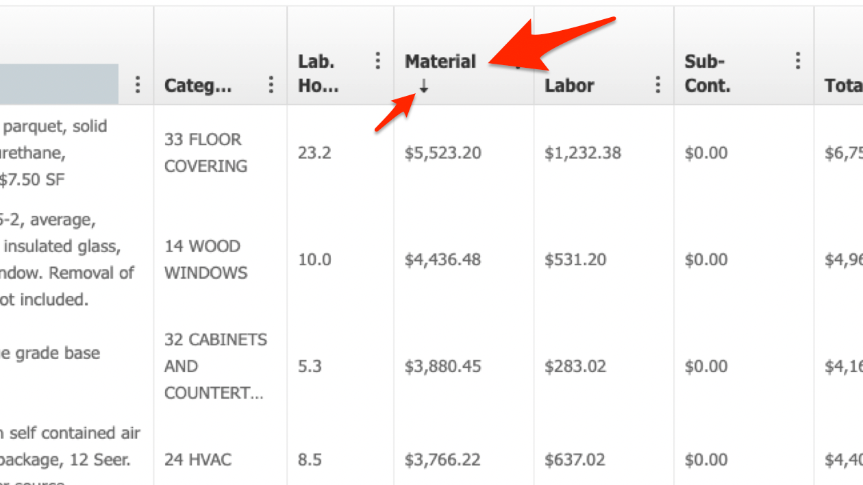This screenshot has width=863, height=485.
Task: Open column options dropdown for Categ...
Action: (x=271, y=85)
